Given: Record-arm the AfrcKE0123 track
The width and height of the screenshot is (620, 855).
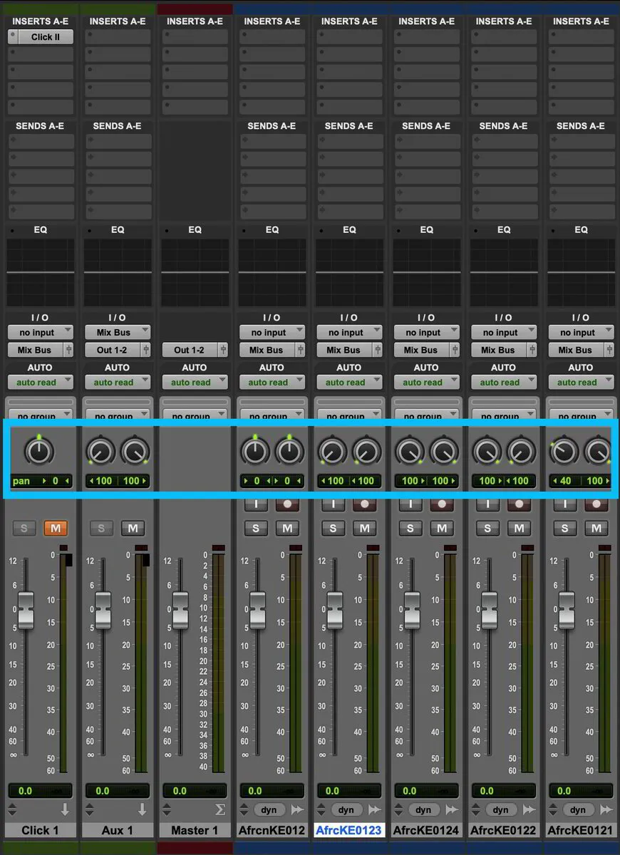Looking at the screenshot, I should [x=364, y=503].
